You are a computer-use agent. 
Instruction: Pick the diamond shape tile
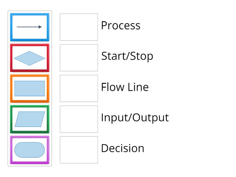coord(29,58)
